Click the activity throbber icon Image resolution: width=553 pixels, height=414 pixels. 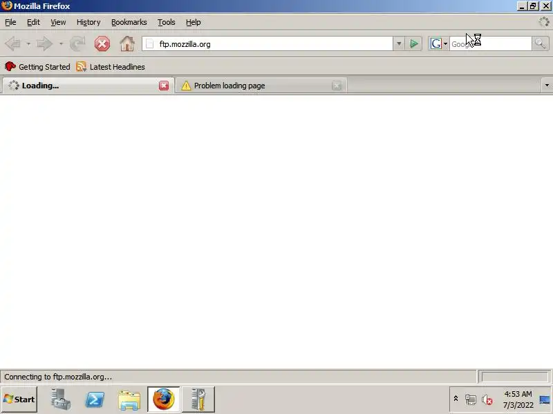544,22
